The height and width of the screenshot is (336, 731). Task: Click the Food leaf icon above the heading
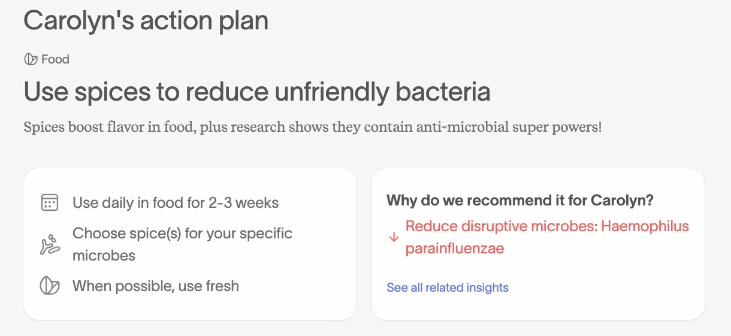[x=30, y=59]
